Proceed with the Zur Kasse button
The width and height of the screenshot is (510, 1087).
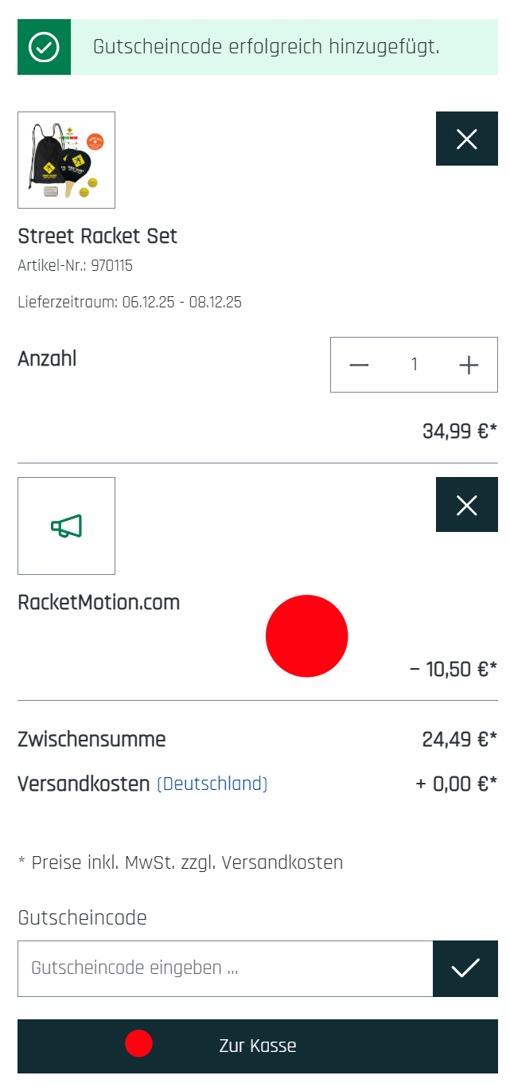(258, 1046)
